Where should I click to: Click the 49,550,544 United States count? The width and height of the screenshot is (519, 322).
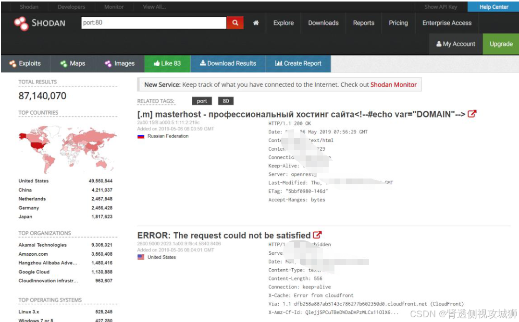pyautogui.click(x=100, y=181)
